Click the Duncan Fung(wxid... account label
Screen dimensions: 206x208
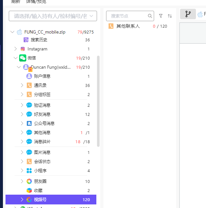51,67
